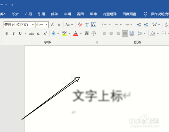The image size is (169, 132).
Task: Open the 设计 ribbon tab
Action: pyautogui.click(x=16, y=14)
